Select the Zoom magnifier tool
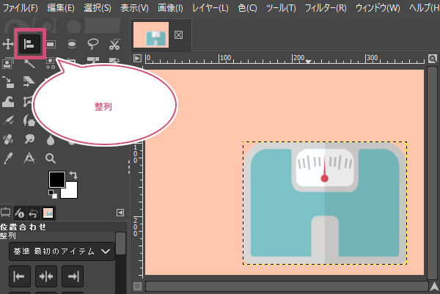Screen dimensions: 440x294 click(x=51, y=158)
